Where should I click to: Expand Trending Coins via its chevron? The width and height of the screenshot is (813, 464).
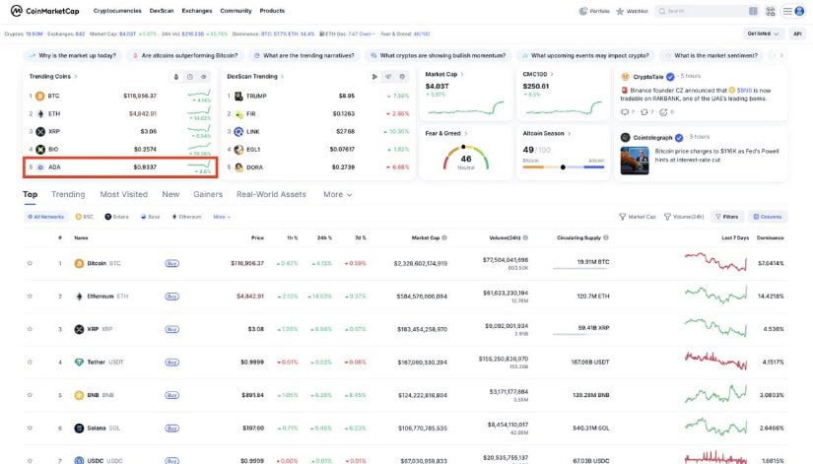pyautogui.click(x=76, y=77)
